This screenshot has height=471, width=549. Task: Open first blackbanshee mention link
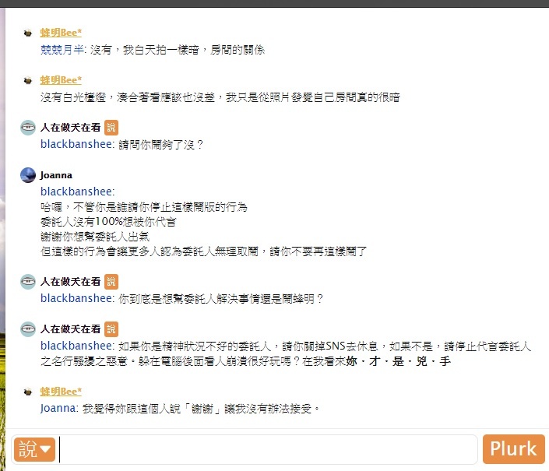click(76, 144)
